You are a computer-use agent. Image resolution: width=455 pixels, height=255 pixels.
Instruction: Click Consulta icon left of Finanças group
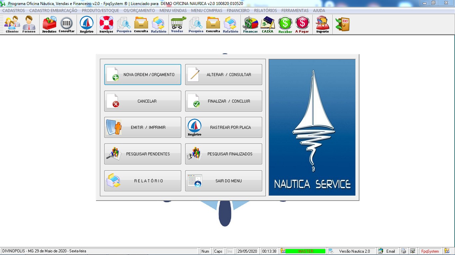click(213, 25)
